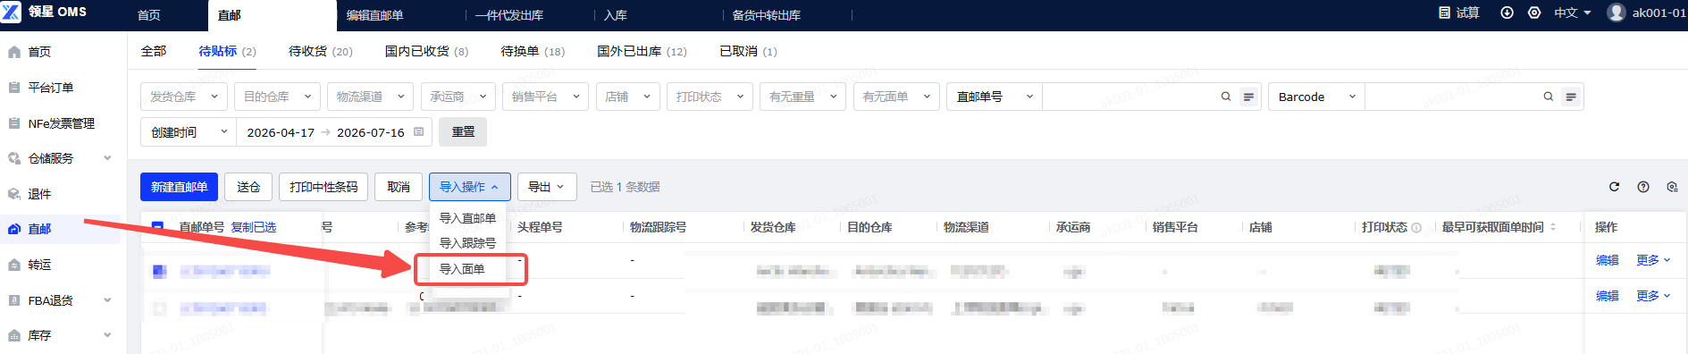Expand the 发货仓库 filter dropdown
The width and height of the screenshot is (1688, 354).
[x=184, y=97]
